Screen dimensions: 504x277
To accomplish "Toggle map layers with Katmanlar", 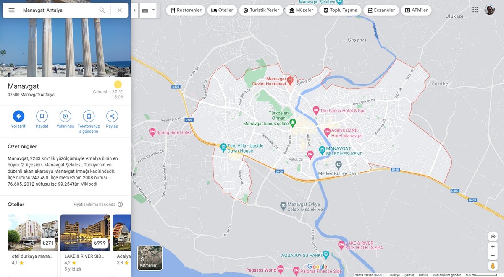I will pos(150,258).
